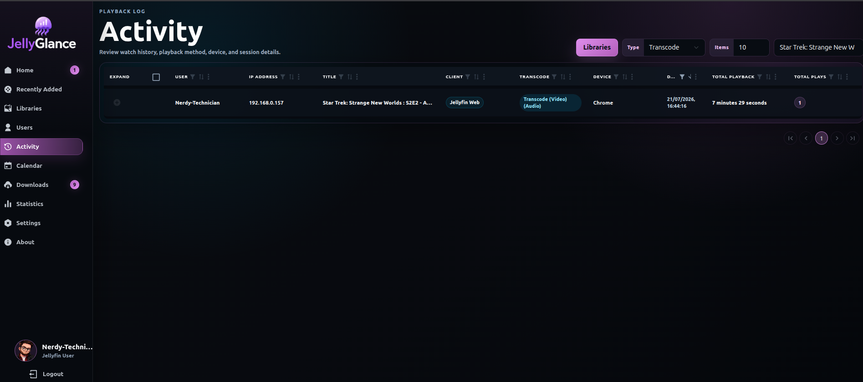Image resolution: width=863 pixels, height=382 pixels.
Task: Open IP Address column options menu
Action: point(299,77)
